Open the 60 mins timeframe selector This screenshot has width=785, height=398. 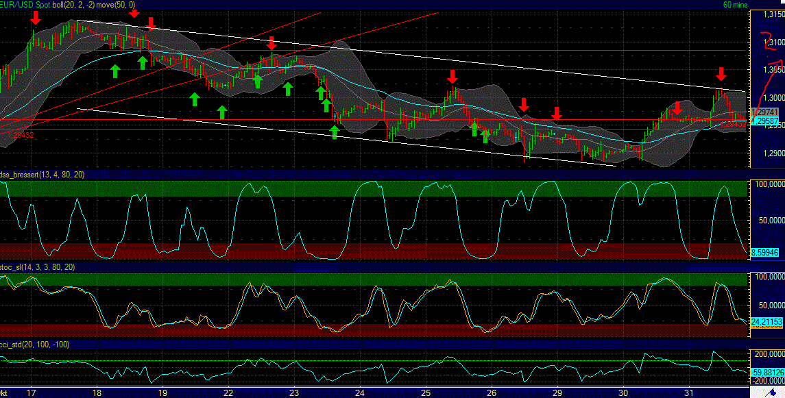coord(735,4)
